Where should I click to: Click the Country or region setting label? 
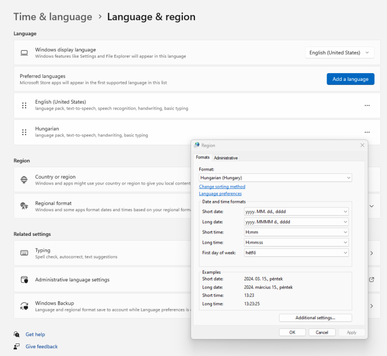coord(55,177)
